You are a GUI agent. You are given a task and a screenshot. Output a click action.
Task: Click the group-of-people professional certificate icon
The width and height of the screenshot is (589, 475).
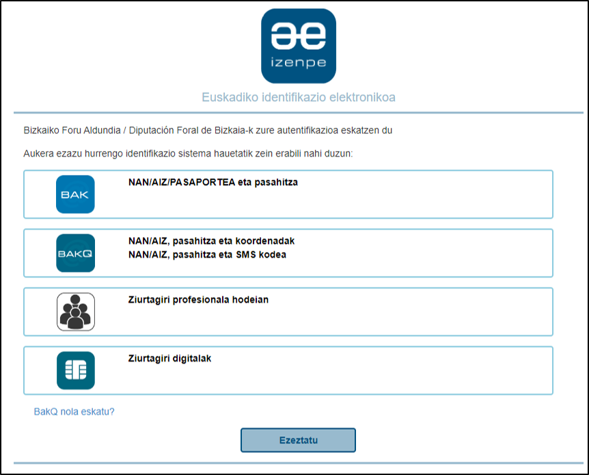[x=75, y=312]
